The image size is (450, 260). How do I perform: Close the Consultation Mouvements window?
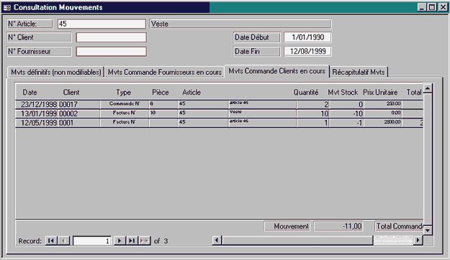tap(443, 7)
